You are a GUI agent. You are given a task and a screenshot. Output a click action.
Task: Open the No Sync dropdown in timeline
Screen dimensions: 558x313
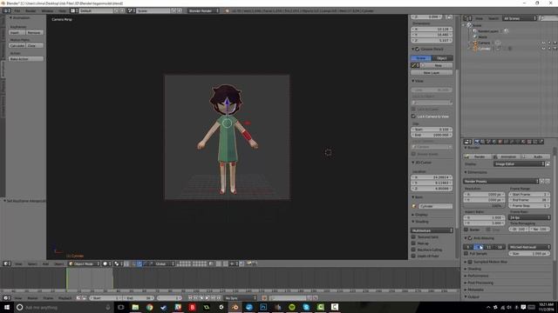pos(241,298)
